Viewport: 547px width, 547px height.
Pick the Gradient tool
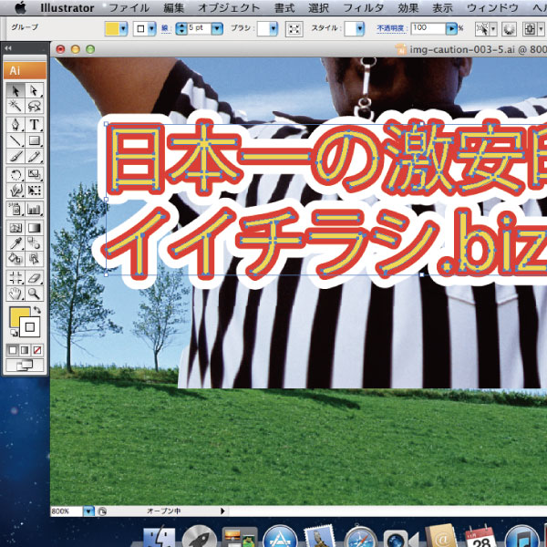34,228
